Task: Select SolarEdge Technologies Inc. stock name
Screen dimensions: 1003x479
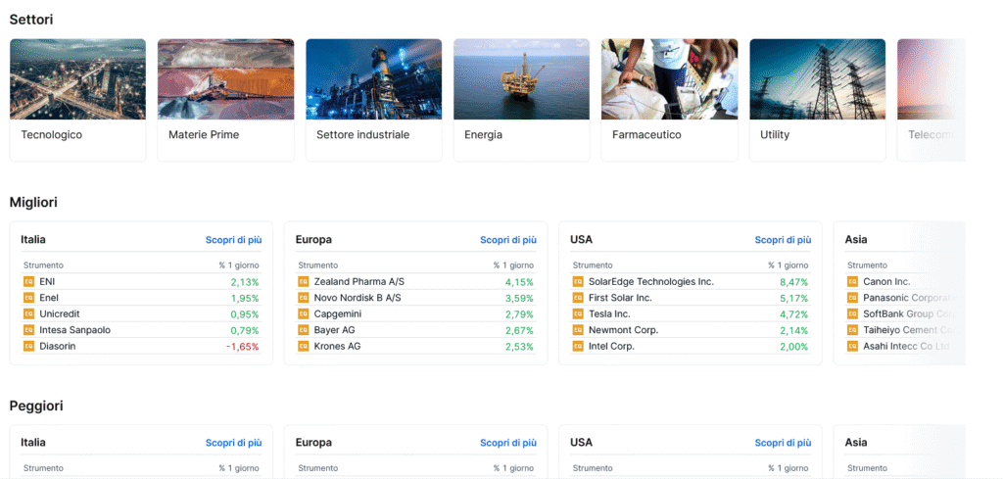Action: tap(651, 281)
